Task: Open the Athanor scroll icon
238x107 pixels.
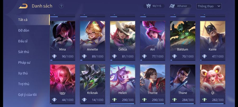Action: click(172, 6)
